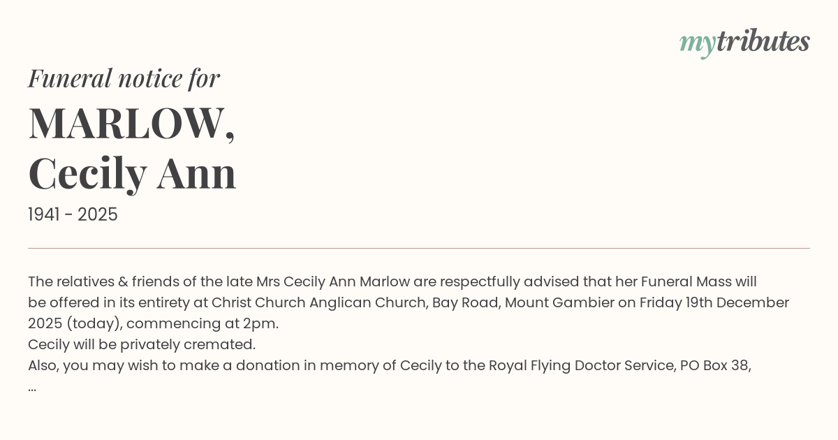This screenshot has width=838, height=440.
Task: Click the 'commencing at 2pm' text
Action: [x=203, y=324]
